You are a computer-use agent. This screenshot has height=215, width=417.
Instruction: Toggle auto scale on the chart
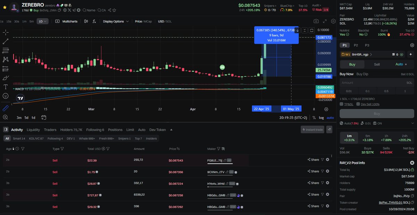330,118
